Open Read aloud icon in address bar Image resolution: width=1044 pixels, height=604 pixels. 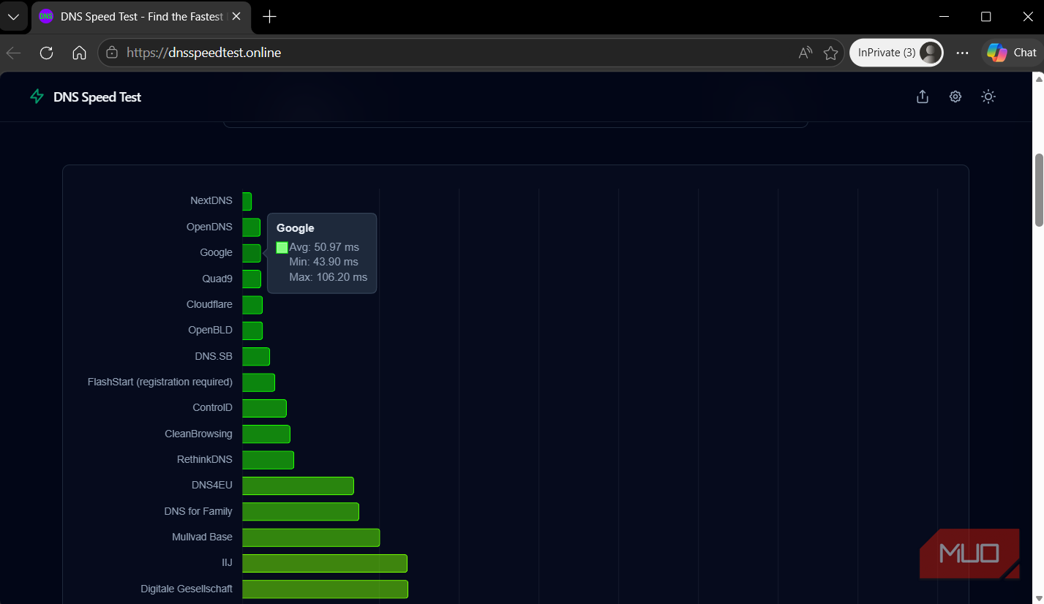805,53
